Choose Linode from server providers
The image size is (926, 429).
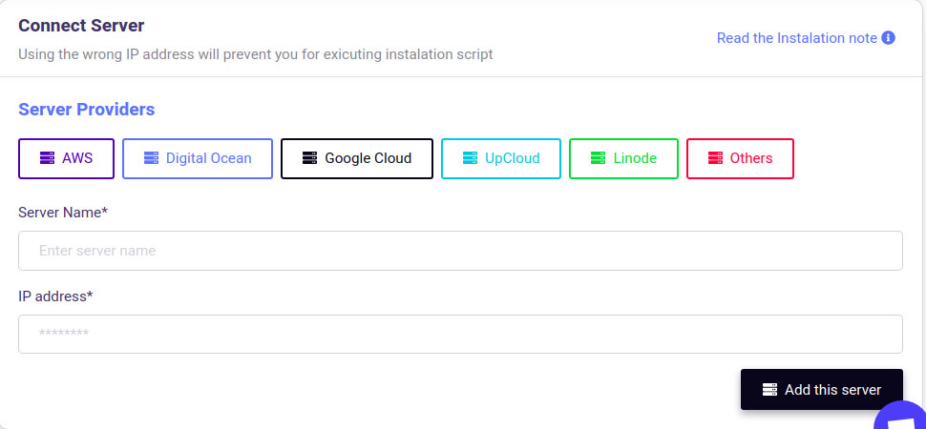click(x=623, y=158)
